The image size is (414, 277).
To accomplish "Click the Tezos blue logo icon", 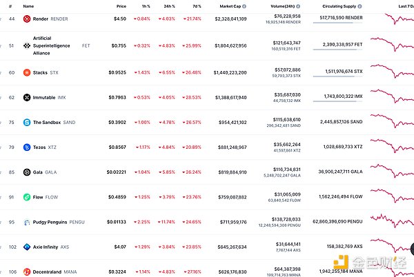I will point(27,147).
